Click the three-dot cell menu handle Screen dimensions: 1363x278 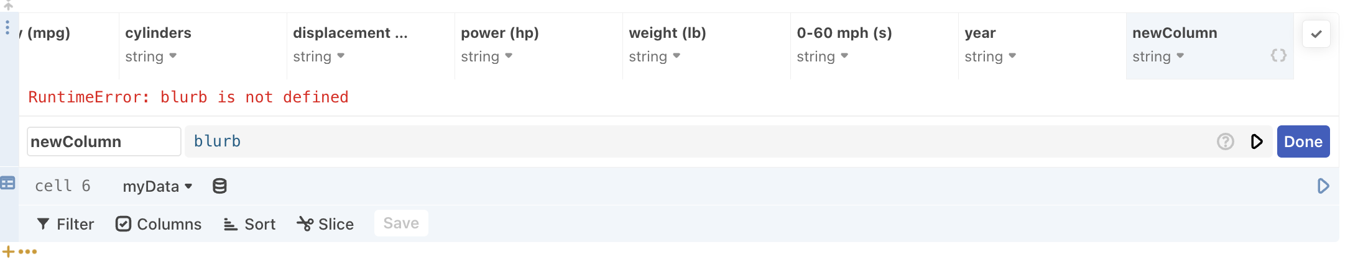7,27
